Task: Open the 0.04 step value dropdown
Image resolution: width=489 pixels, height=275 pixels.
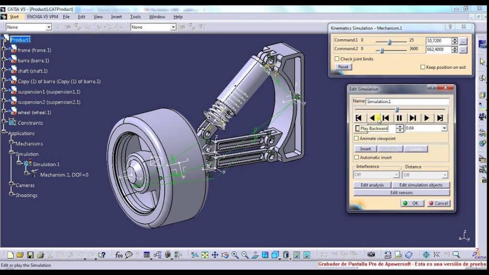Action: pyautogui.click(x=444, y=128)
